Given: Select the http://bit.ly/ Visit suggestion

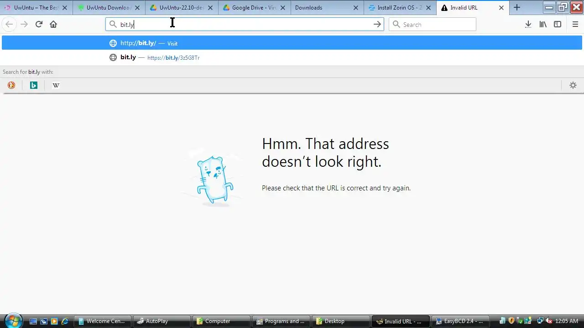Looking at the screenshot, I should [292, 43].
